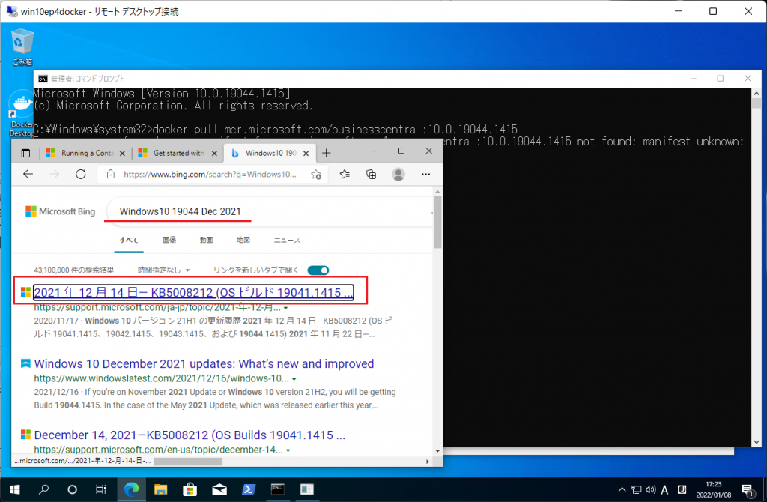Select the ニュース search filter

(287, 240)
